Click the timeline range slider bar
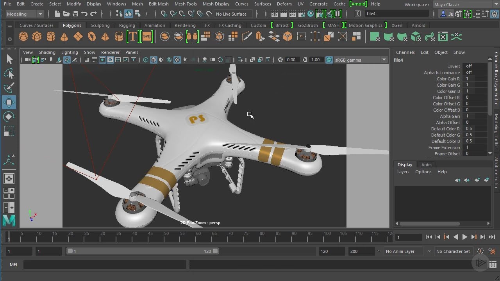 143,251
